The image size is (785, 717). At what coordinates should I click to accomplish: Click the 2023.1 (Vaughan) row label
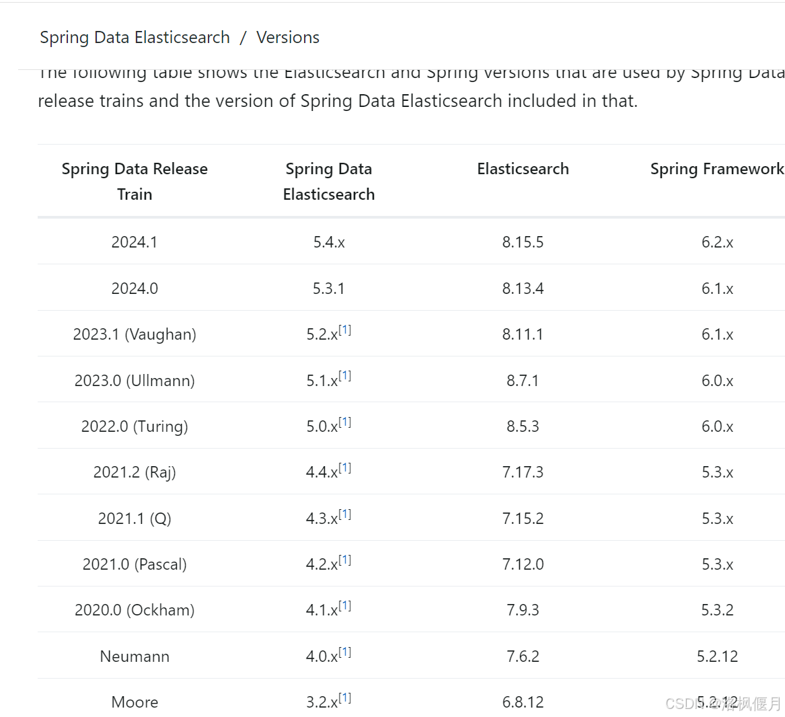(x=135, y=334)
